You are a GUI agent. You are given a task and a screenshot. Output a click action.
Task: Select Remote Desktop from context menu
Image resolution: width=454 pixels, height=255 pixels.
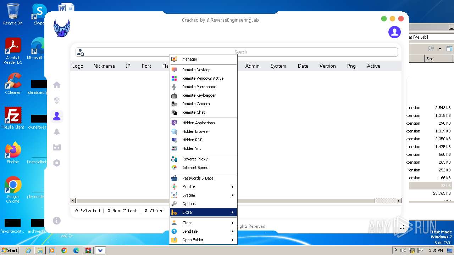(x=203, y=70)
